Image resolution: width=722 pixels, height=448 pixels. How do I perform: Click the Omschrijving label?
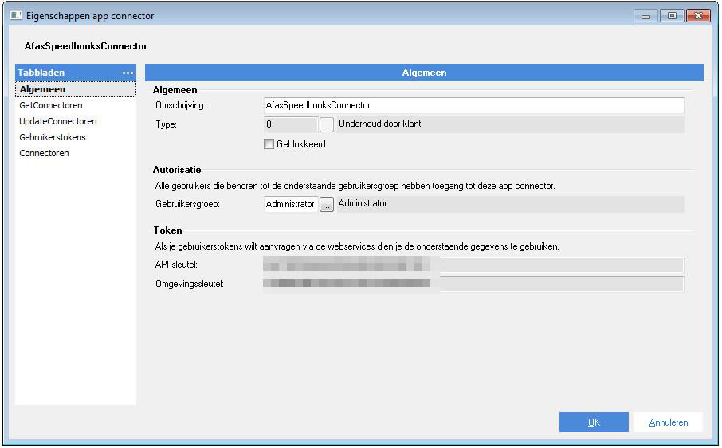pyautogui.click(x=180, y=105)
